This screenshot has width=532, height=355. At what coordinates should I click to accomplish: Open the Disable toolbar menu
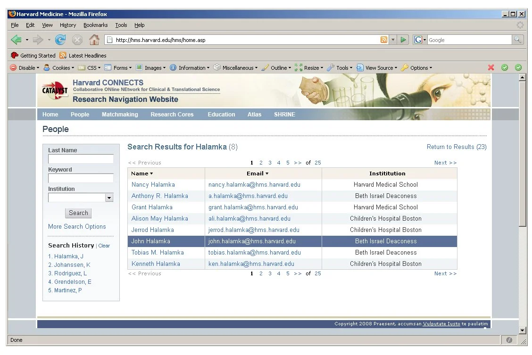coord(25,68)
